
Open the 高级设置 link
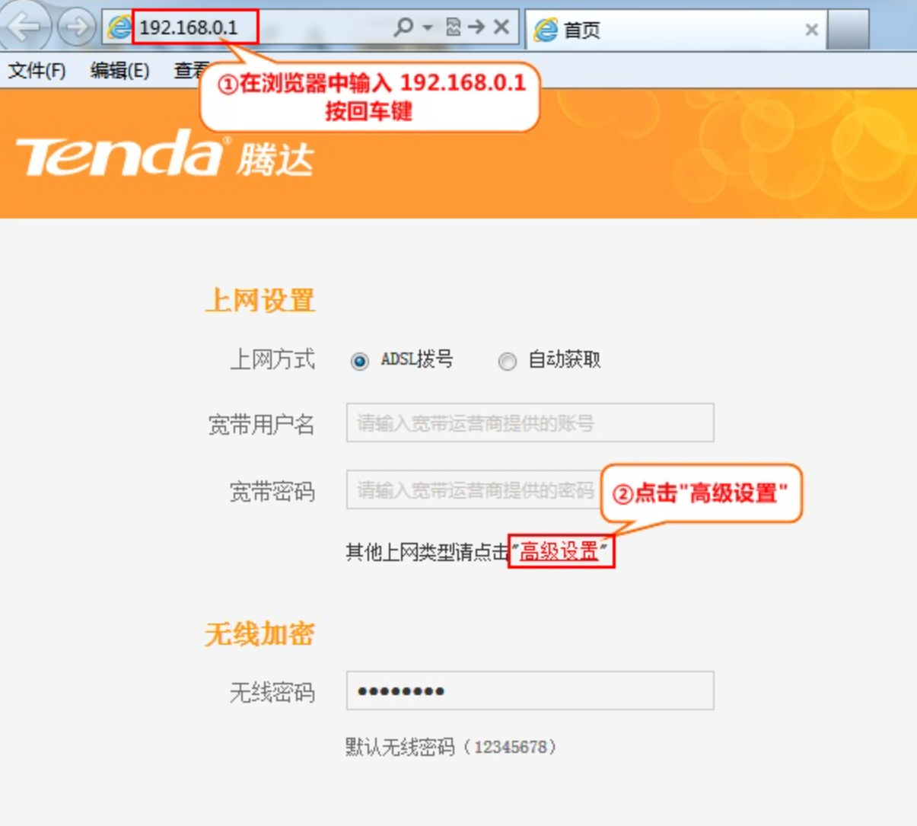[x=559, y=551]
